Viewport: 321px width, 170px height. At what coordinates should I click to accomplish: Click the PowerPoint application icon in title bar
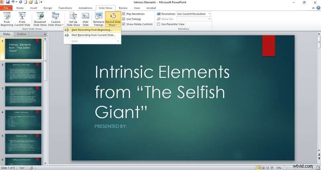click(x=2, y=2)
